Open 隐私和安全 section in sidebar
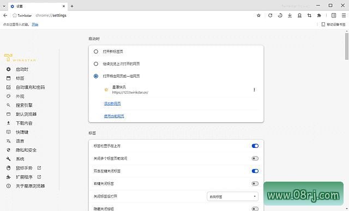Viewport: 349px width, 211px height. click(26, 150)
